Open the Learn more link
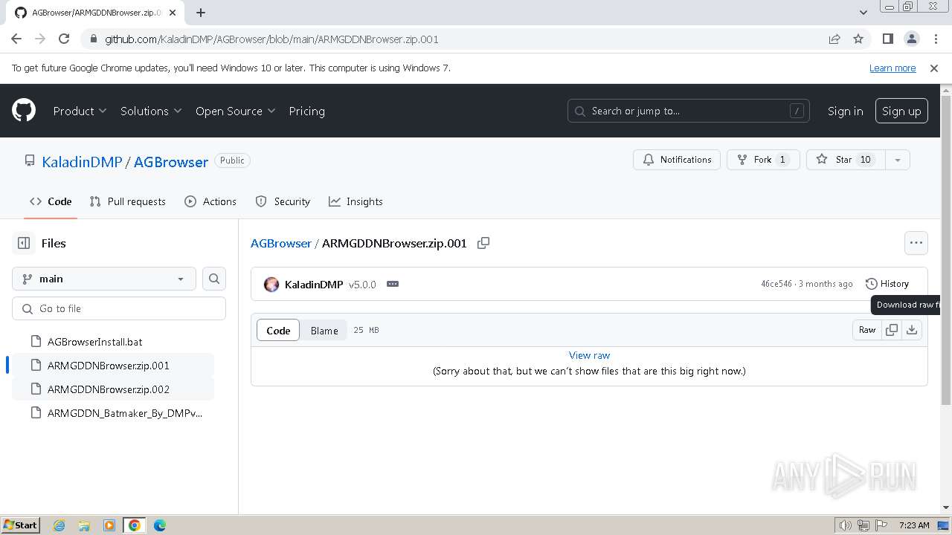This screenshot has height=535, width=952. coord(892,68)
